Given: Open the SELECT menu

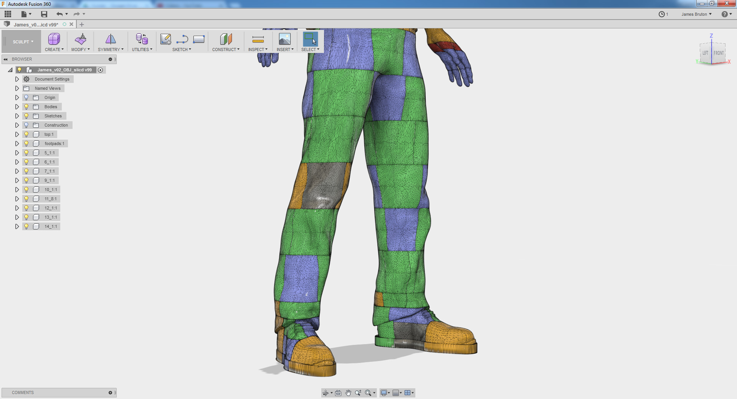Looking at the screenshot, I should pyautogui.click(x=310, y=49).
